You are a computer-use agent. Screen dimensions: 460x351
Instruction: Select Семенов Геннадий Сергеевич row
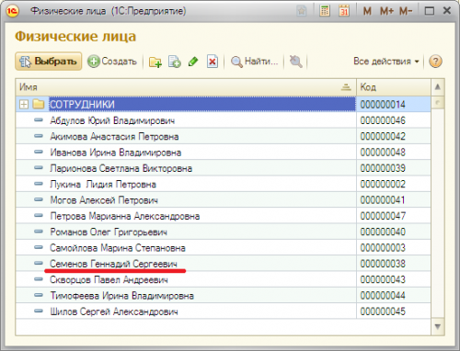[x=224, y=263]
